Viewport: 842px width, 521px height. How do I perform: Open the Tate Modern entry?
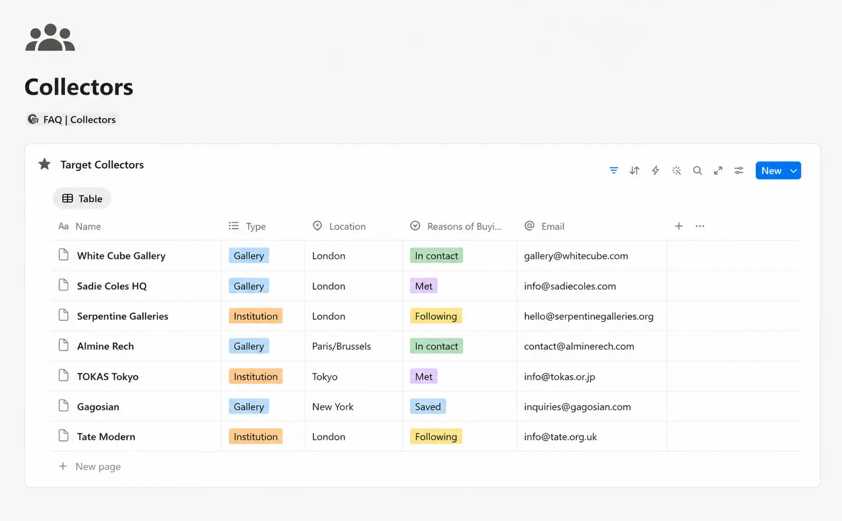click(106, 436)
